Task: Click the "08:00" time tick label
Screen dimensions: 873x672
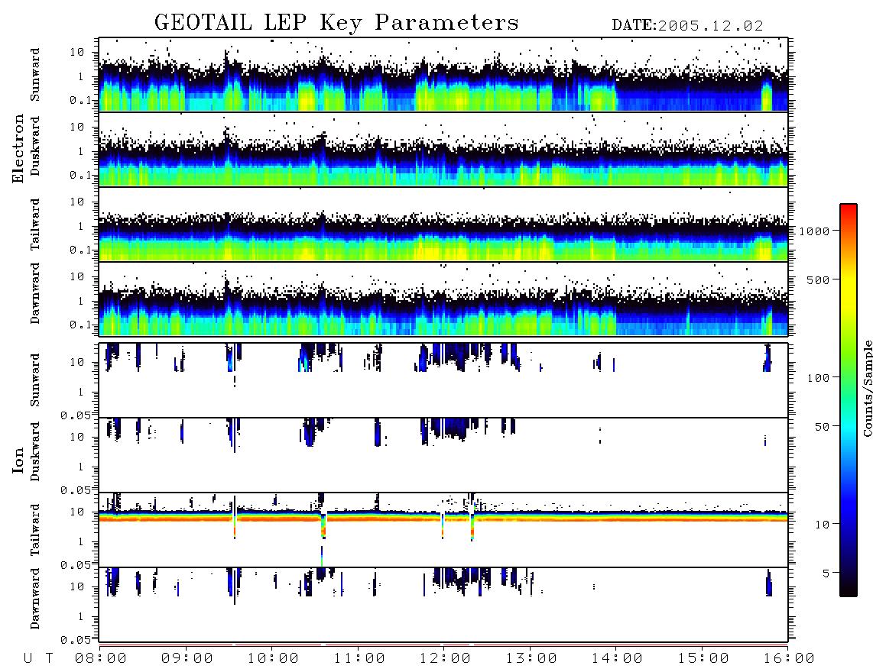Action: coord(101,659)
